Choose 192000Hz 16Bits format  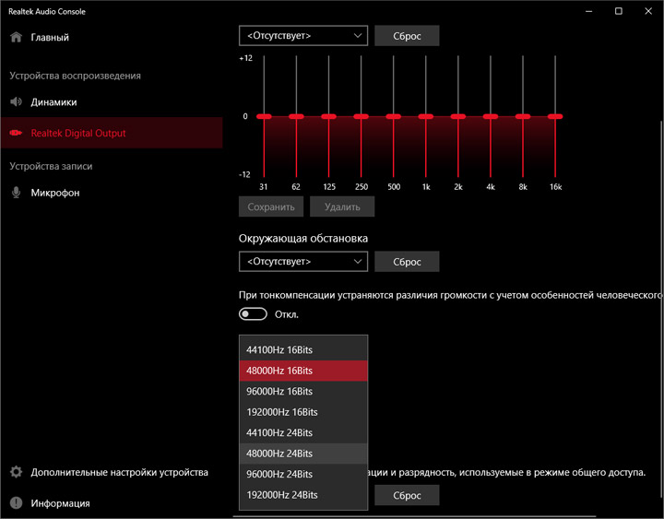303,412
